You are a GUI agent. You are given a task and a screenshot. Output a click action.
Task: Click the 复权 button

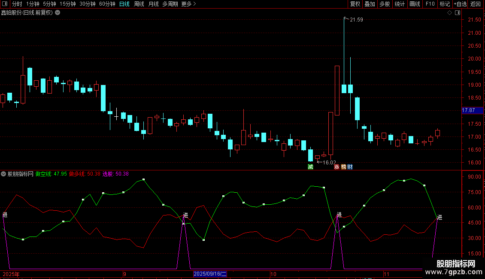tap(355, 4)
